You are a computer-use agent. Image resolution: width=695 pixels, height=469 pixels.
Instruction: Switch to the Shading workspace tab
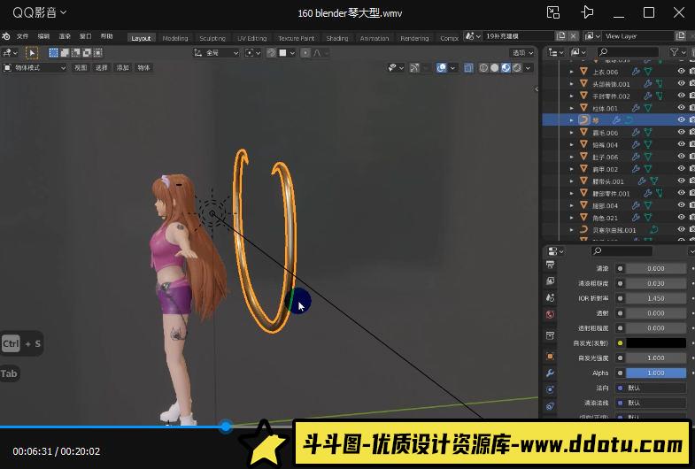click(x=337, y=38)
